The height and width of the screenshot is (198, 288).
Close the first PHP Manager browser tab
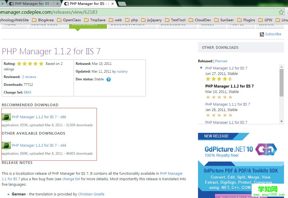pyautogui.click(x=58, y=4)
